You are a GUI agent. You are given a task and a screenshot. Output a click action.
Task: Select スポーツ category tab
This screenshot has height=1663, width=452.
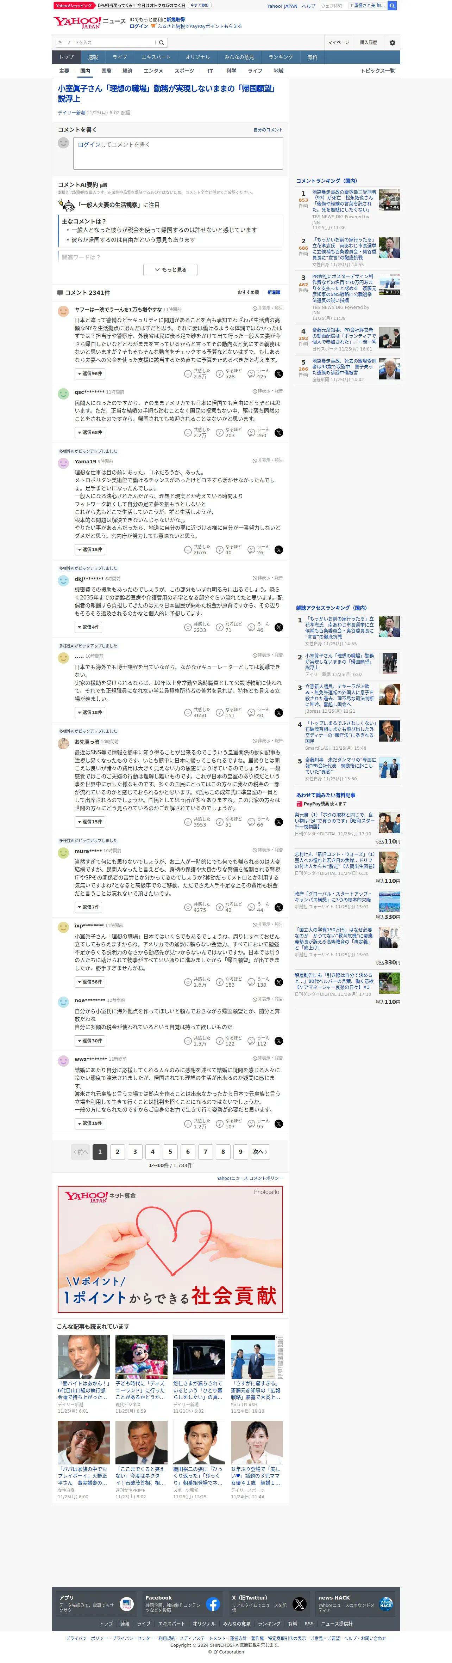pos(184,71)
